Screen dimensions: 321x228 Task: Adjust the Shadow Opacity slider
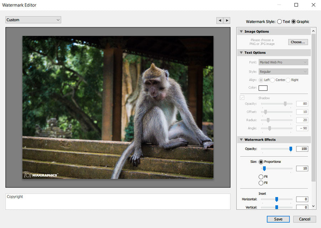(285, 104)
